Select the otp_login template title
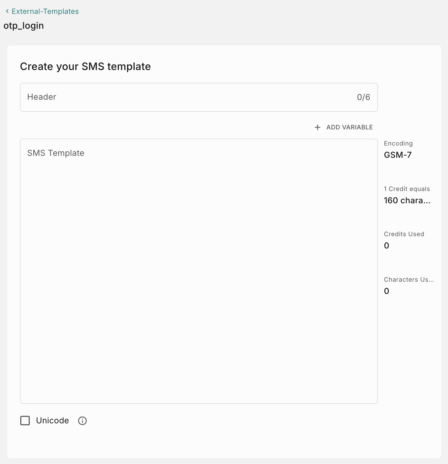 (24, 25)
